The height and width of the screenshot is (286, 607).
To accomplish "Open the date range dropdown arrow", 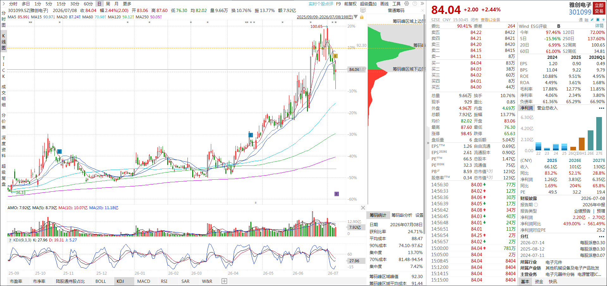I will [x=356, y=17].
